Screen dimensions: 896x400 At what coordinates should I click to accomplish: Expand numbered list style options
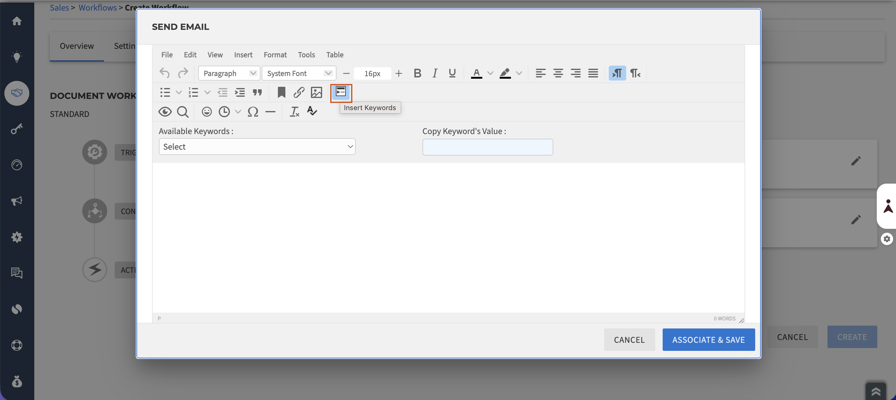click(x=207, y=92)
